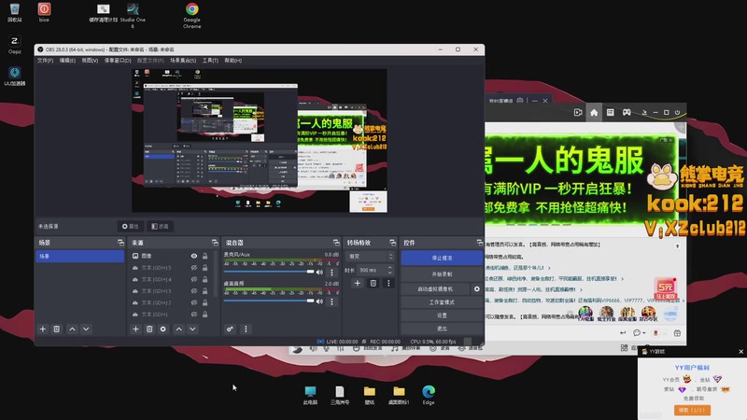Click the OBS preview canvas thumbnail
This screenshot has height=420, width=747.
point(260,141)
